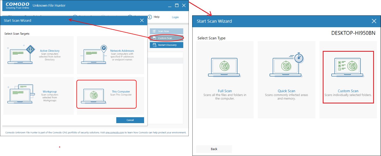Click 'Scans commonly infected areas and memory.' text

point(286,97)
